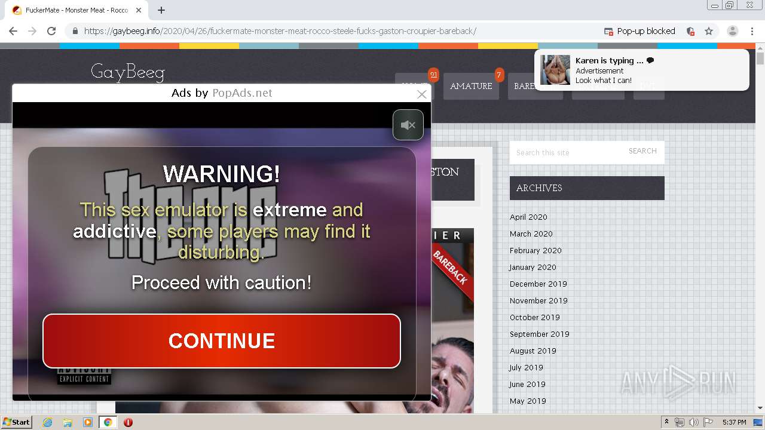
Task: Open the March 2020 archive
Action: [x=531, y=234]
